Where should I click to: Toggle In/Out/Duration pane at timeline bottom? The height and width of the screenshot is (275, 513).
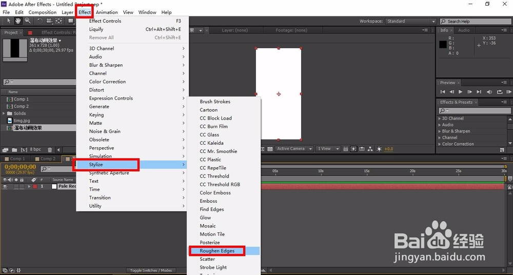point(18,270)
